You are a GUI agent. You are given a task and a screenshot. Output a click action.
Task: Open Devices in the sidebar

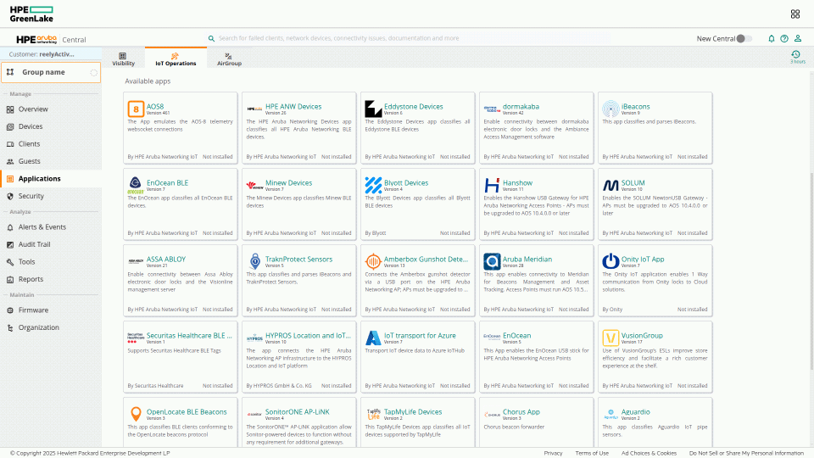(31, 126)
